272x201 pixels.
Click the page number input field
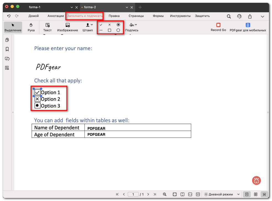tap(133, 194)
